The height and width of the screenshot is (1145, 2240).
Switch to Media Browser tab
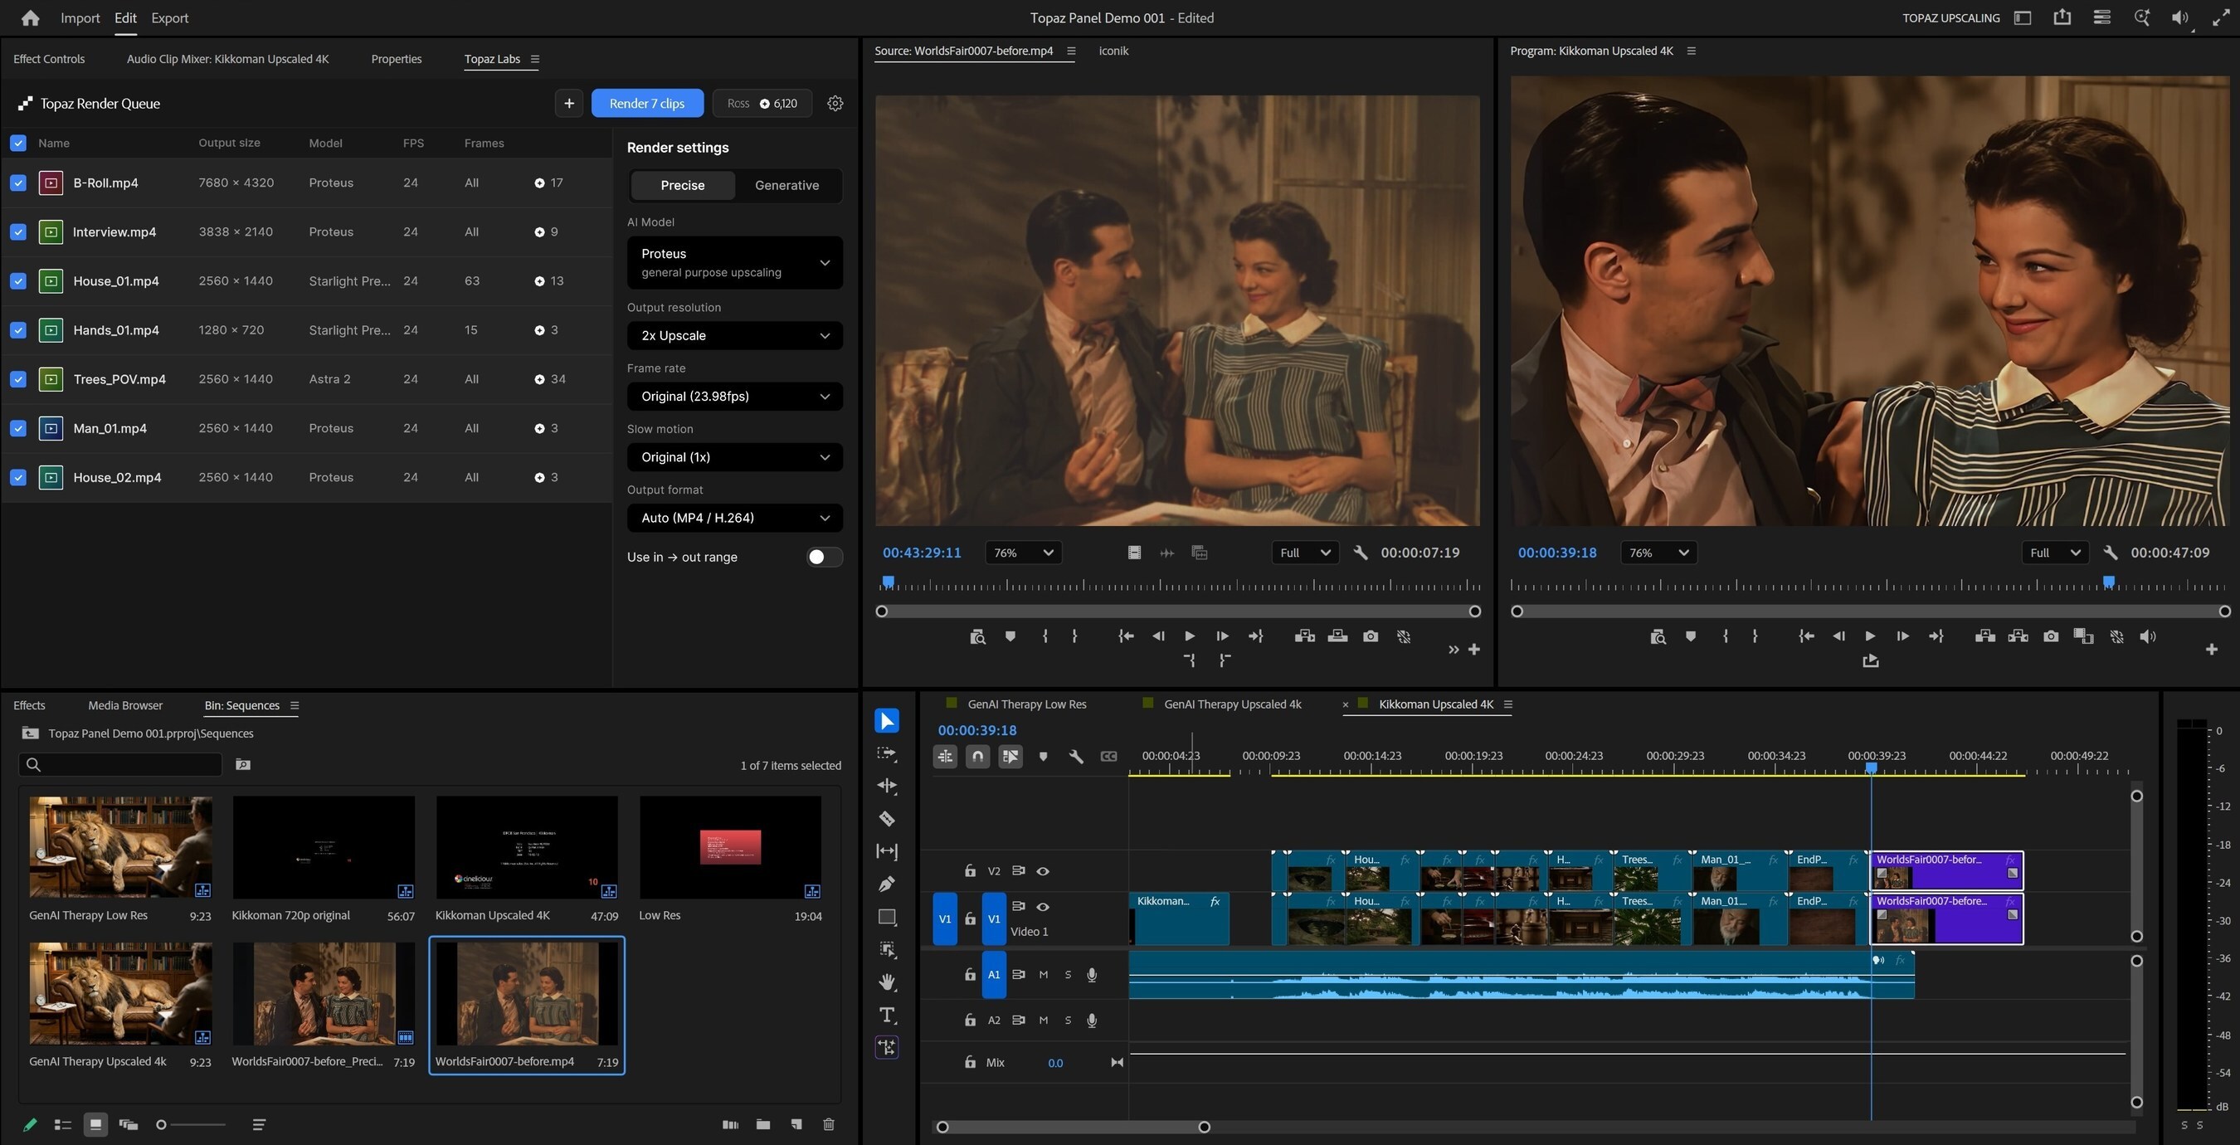[x=125, y=705]
